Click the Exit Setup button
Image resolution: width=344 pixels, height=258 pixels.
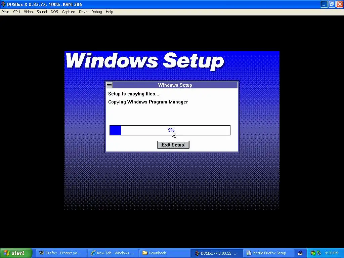pos(173,145)
